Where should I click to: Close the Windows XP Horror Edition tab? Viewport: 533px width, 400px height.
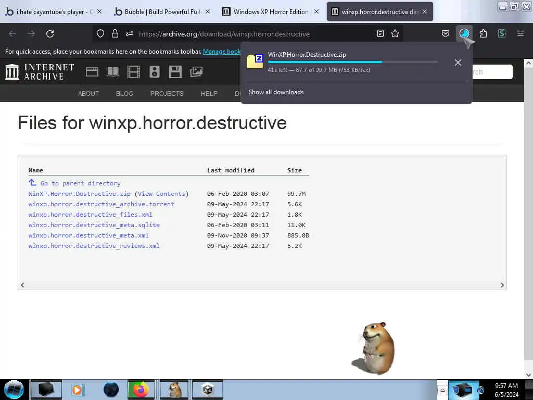click(x=316, y=11)
